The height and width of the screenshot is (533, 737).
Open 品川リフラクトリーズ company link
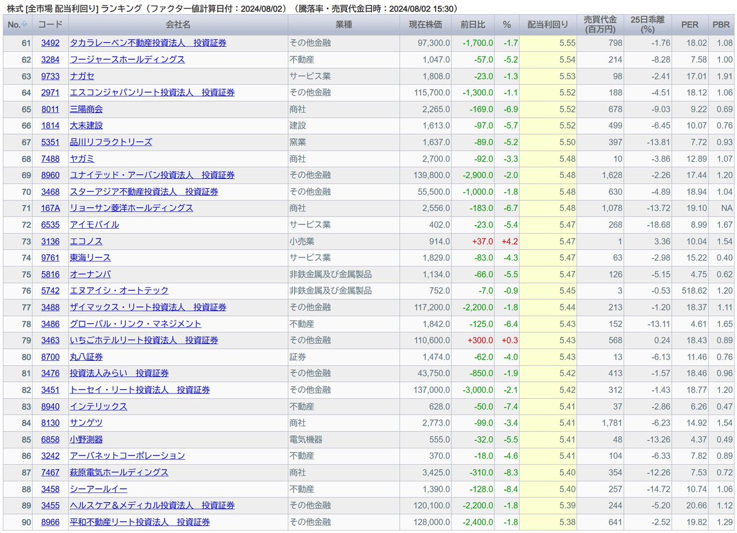point(111,142)
